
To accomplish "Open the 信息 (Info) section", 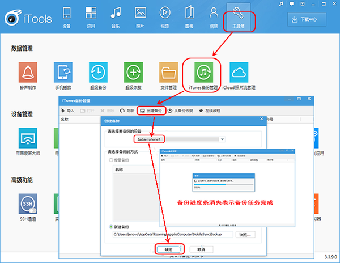I will tap(214, 18).
